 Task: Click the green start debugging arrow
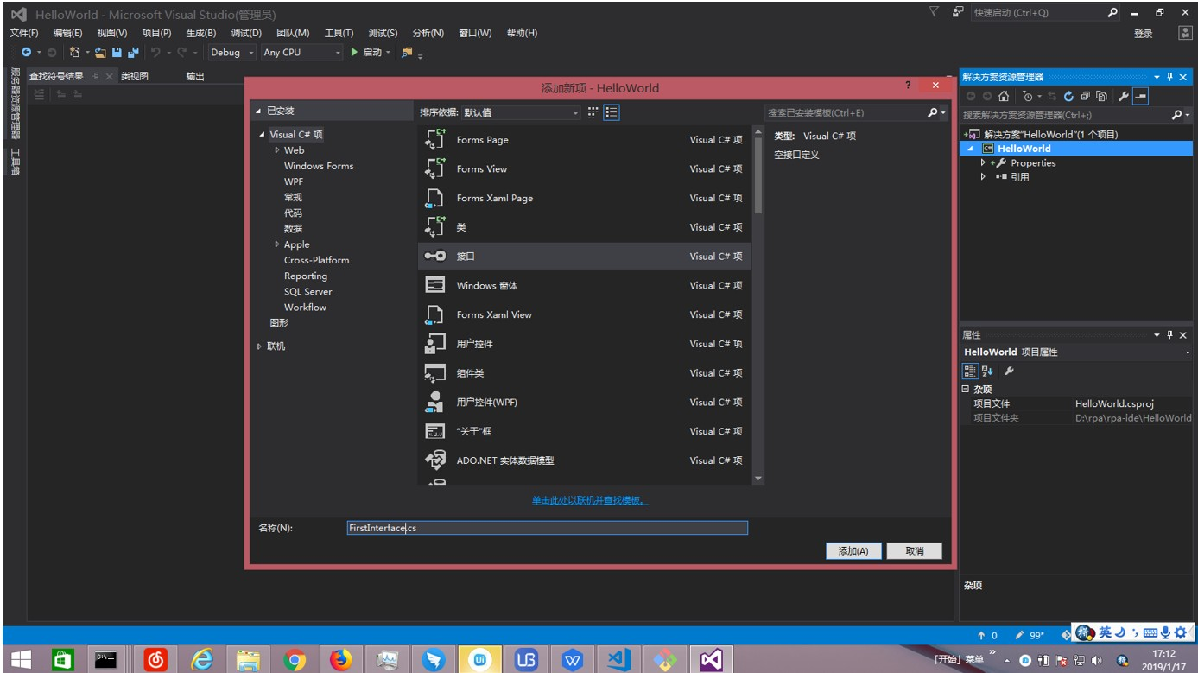354,53
